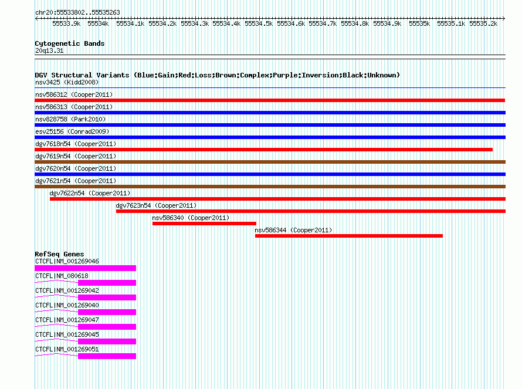
Task: Click the 55534.5k ruler tick label
Action: 259,23
